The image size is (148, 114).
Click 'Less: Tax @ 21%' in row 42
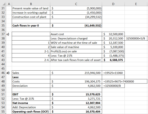pyautogui.click(x=76, y=56)
